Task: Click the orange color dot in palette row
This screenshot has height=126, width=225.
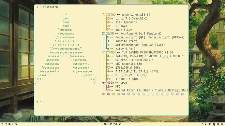Action: point(118,94)
